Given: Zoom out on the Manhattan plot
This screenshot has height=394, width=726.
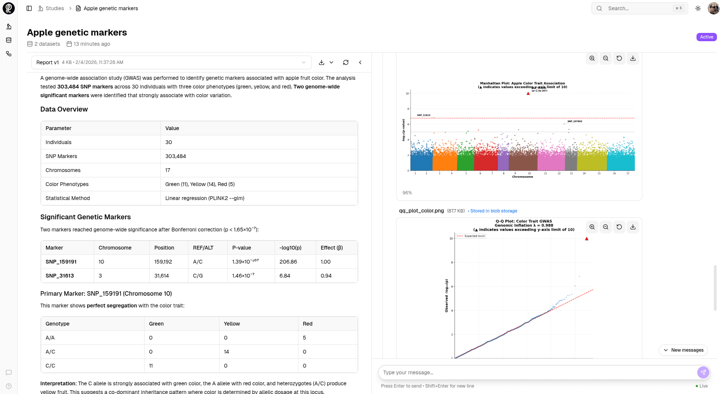Looking at the screenshot, I should coord(606,58).
